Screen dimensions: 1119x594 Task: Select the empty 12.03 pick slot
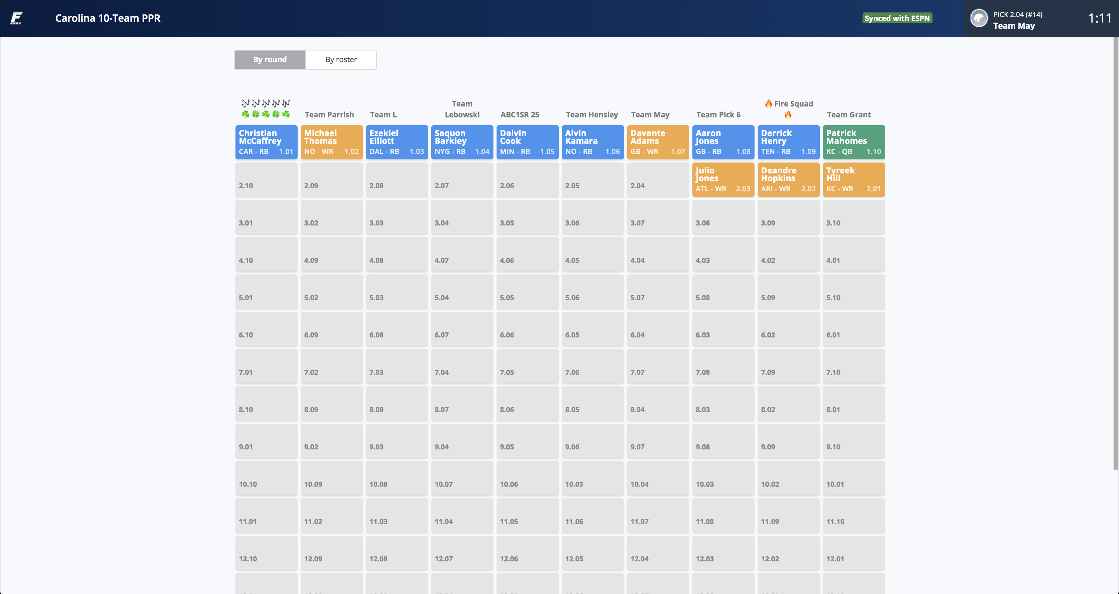pos(723,553)
